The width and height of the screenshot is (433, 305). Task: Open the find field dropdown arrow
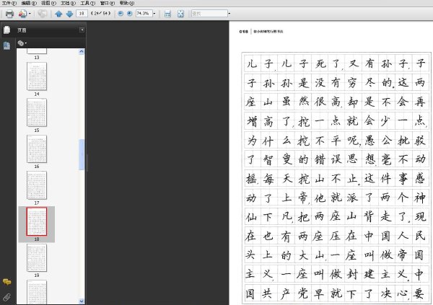point(229,13)
